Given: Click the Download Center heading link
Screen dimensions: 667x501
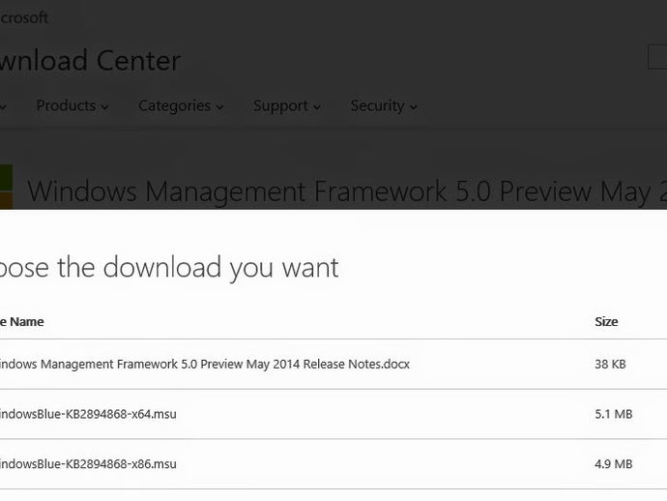Looking at the screenshot, I should pyautogui.click(x=90, y=60).
